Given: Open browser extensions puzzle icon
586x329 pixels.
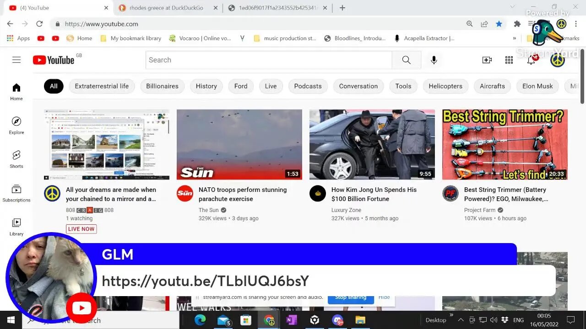Looking at the screenshot, I should click(x=517, y=24).
